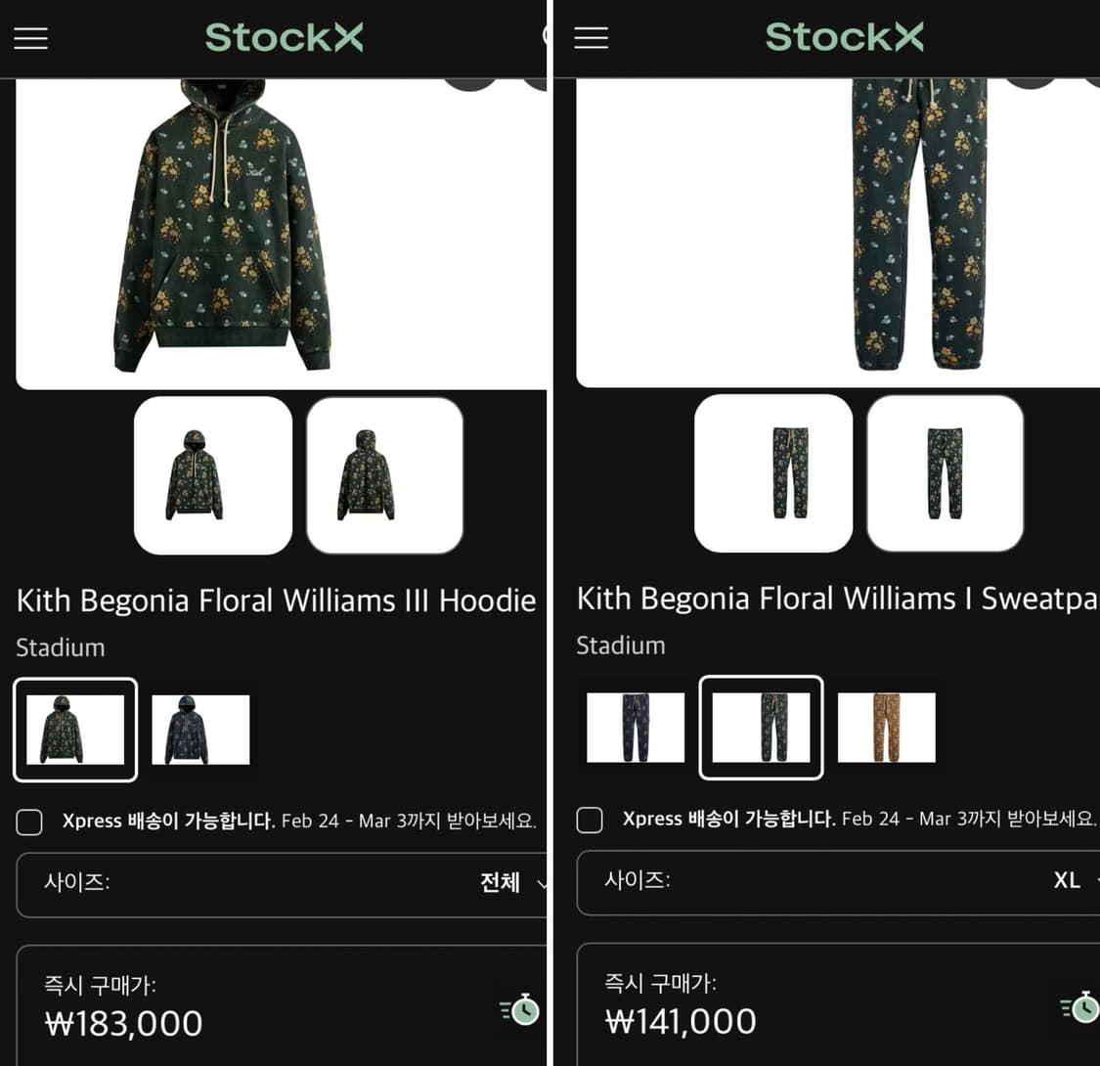
Task: Select the navy sweatpants color variant
Action: click(636, 727)
